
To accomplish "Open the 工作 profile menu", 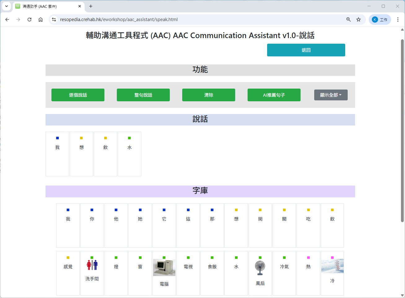I will pyautogui.click(x=380, y=20).
